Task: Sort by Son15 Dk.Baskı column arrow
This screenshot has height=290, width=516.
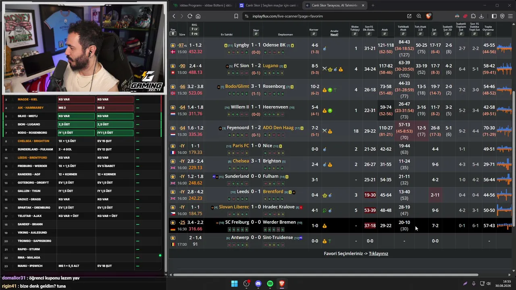Action: point(369,34)
